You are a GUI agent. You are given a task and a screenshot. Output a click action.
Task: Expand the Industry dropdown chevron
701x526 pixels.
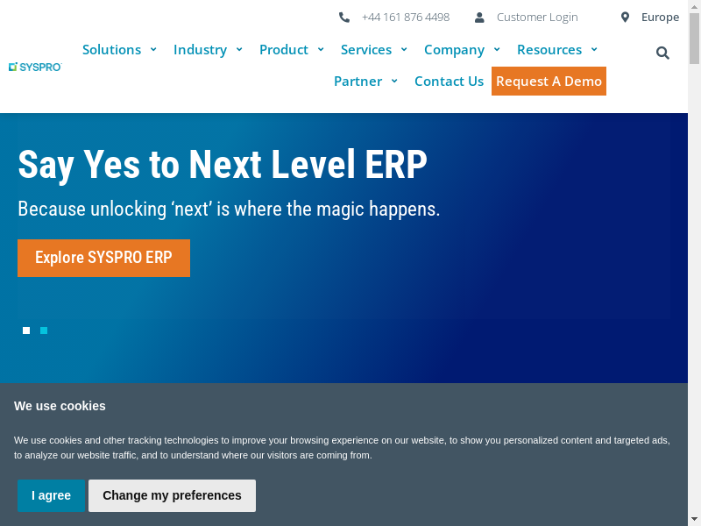tap(237, 50)
